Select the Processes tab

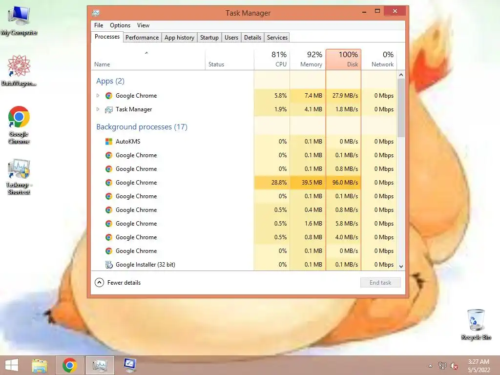point(107,37)
